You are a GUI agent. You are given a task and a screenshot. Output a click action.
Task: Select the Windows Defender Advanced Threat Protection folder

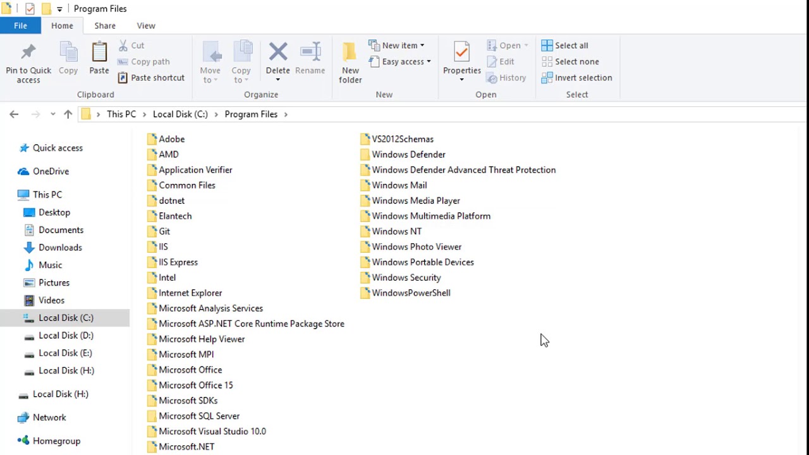(458, 170)
